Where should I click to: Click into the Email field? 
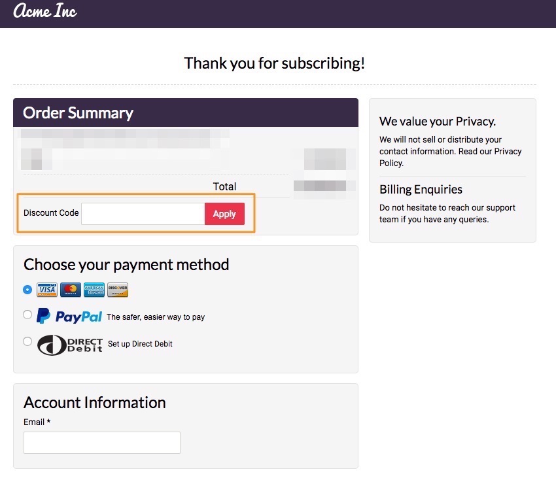[x=102, y=443]
